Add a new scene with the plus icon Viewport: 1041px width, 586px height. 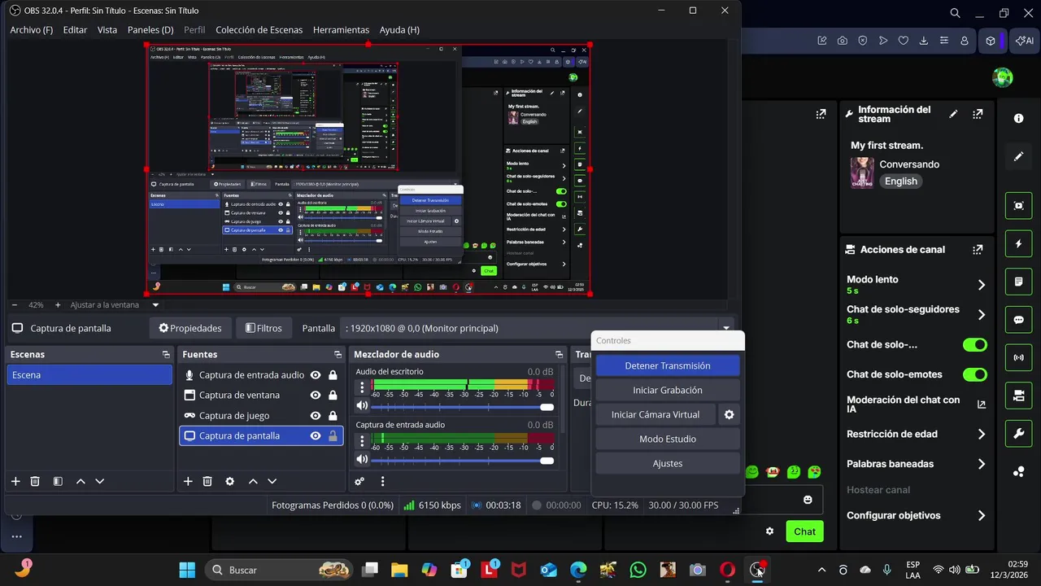[15, 481]
